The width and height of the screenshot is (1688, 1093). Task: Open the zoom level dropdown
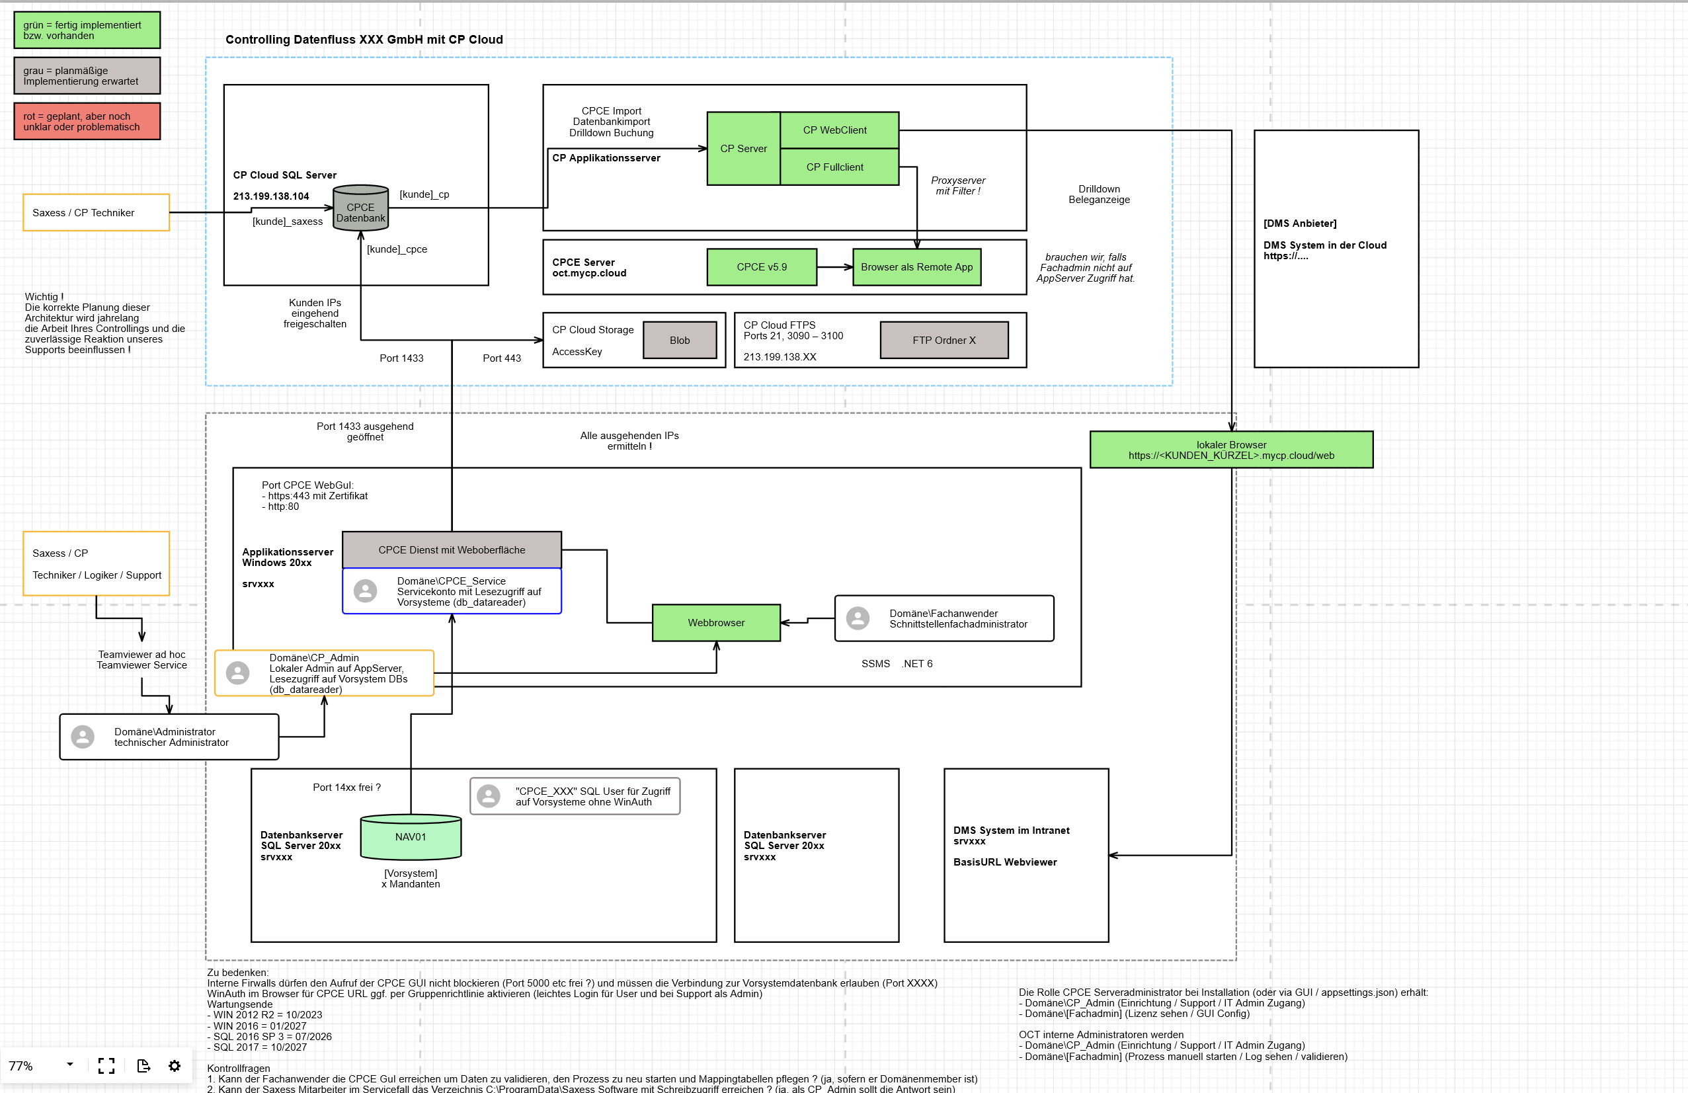pos(69,1065)
